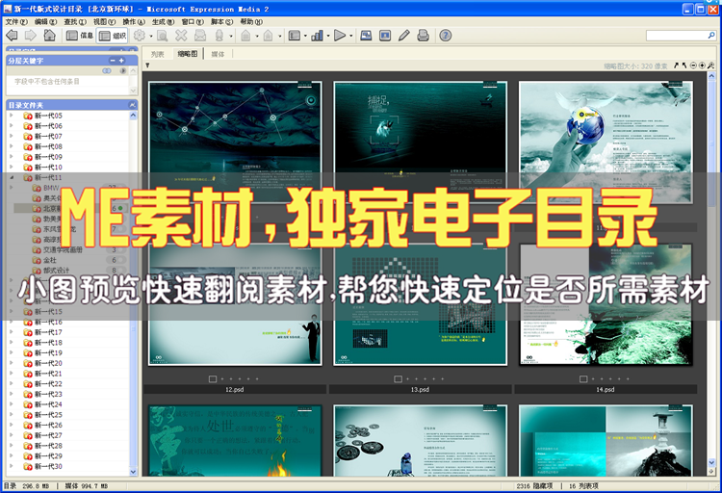Expand the 新一代20 folder tree node
The height and width of the screenshot is (493, 722).
[12, 363]
